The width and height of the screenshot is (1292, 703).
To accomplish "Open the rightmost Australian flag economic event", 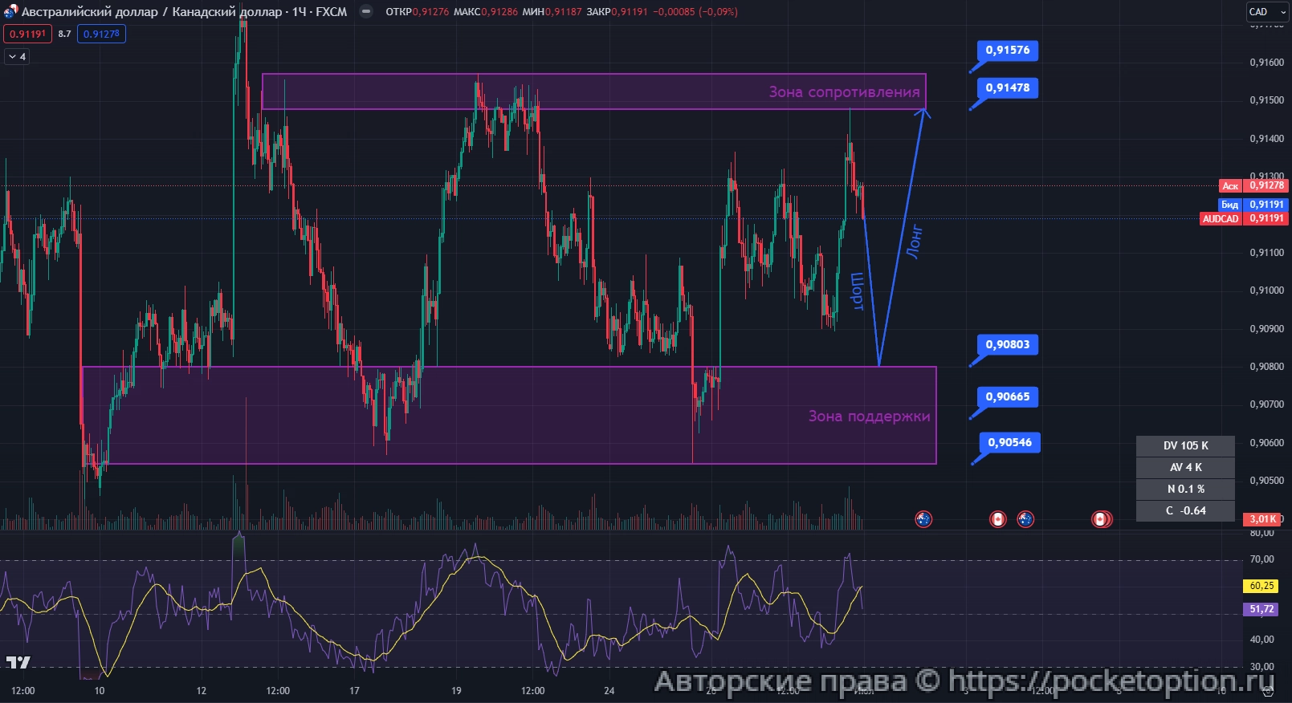I will point(1025,519).
